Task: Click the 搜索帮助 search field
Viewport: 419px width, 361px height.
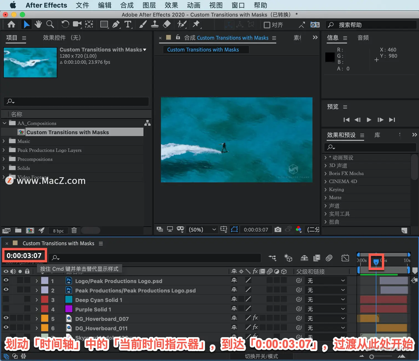Action: click(x=371, y=25)
